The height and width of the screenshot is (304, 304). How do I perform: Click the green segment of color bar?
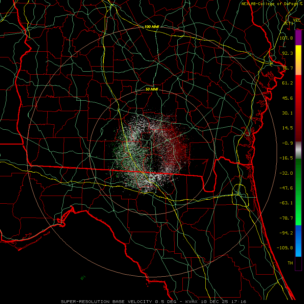point(298,192)
